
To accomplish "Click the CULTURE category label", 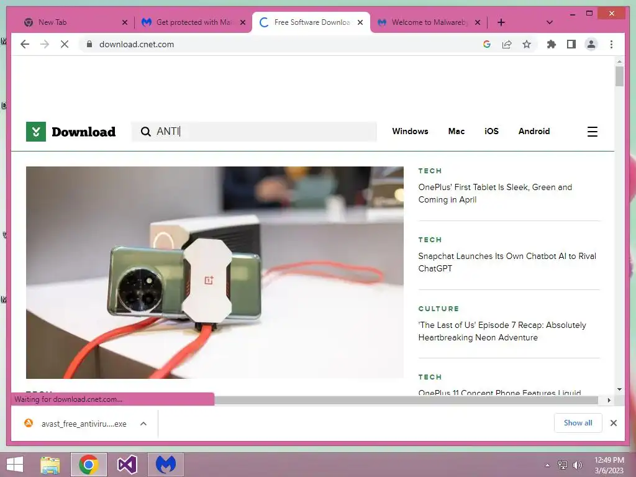I will 438,309.
